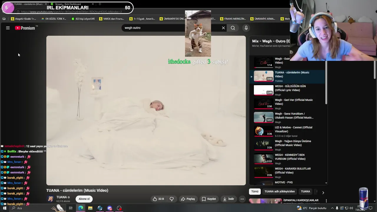Play UZI & Motive - Cennet visualizer
Viewport: 377px width, 212px height.
pyautogui.click(x=287, y=131)
